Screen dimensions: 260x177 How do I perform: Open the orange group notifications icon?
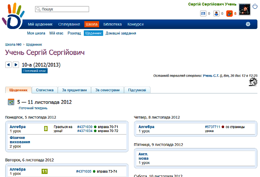229,13
